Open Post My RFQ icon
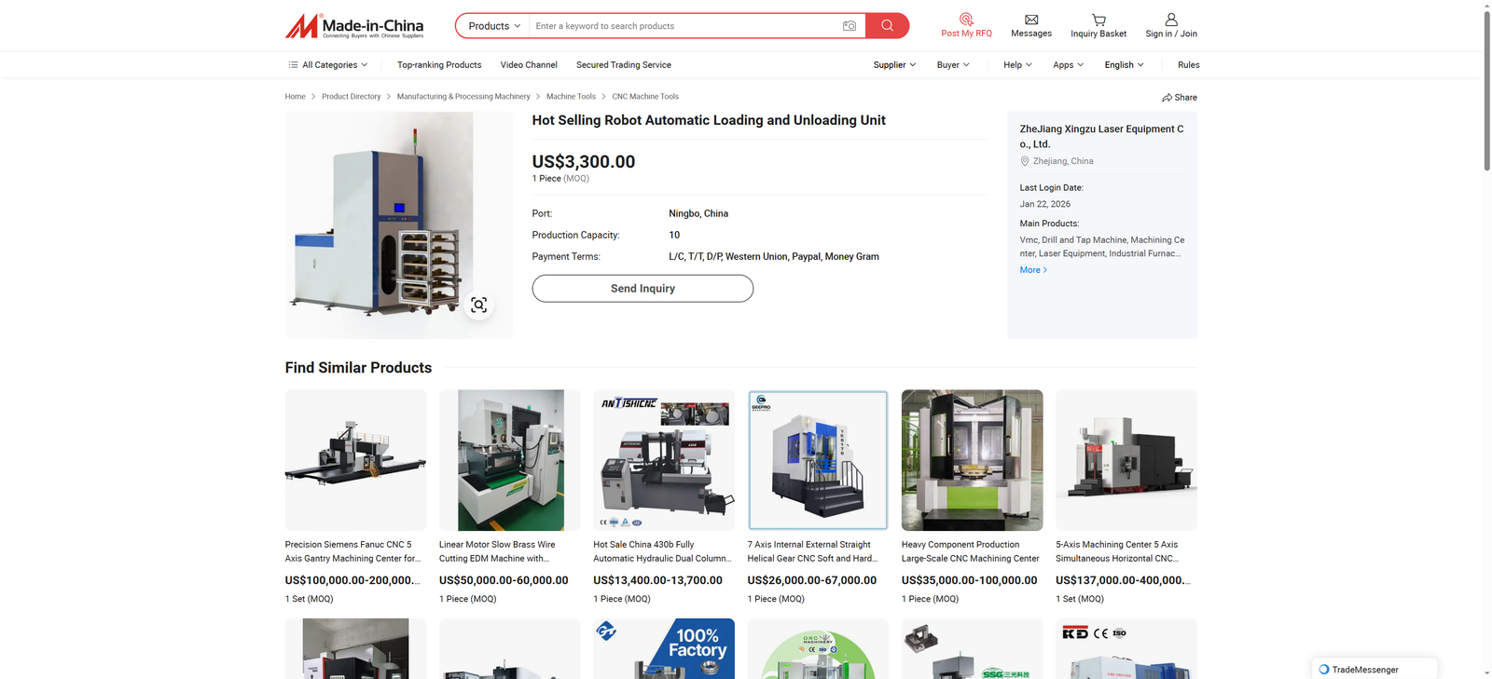Screen dimensions: 1492x679 966,20
